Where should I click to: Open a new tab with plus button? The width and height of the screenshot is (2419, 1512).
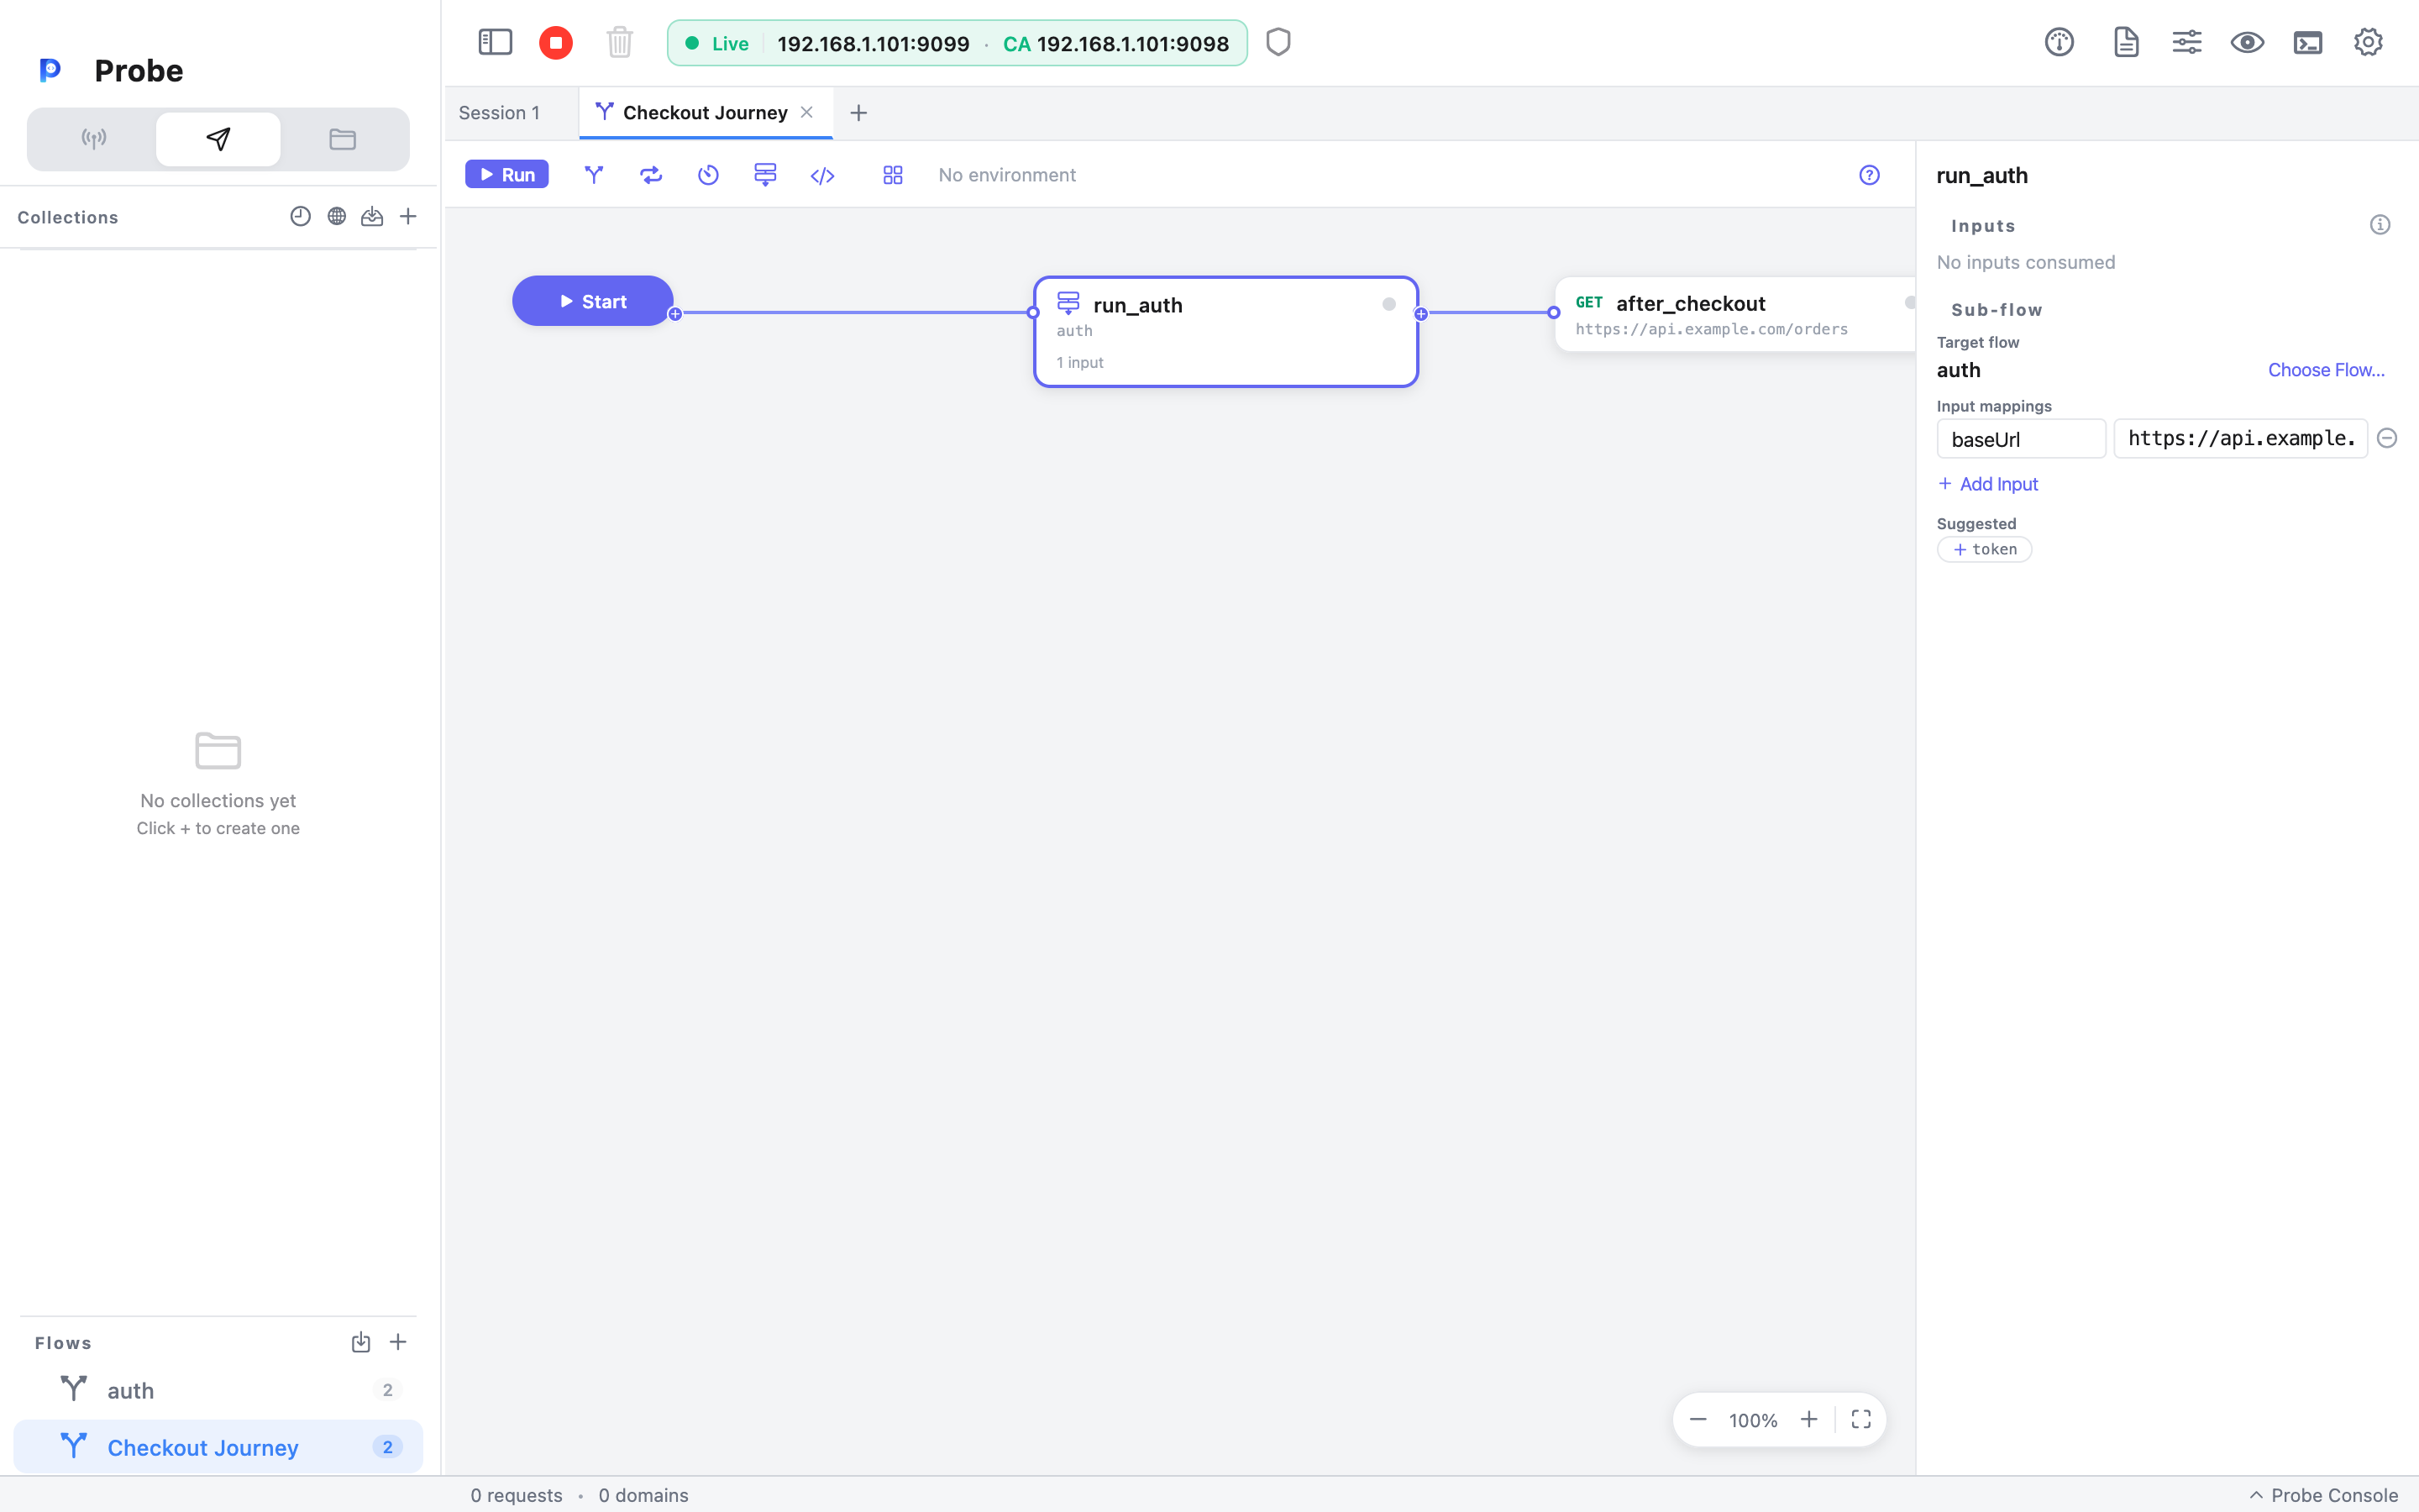coord(858,113)
